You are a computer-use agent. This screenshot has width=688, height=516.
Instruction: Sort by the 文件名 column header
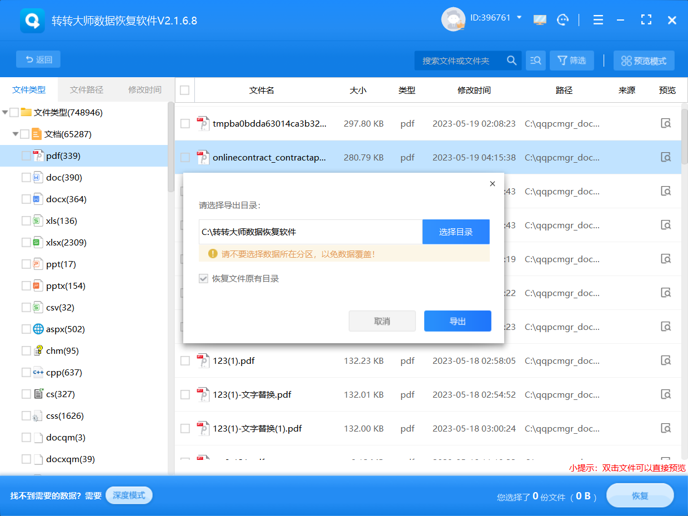pyautogui.click(x=262, y=90)
